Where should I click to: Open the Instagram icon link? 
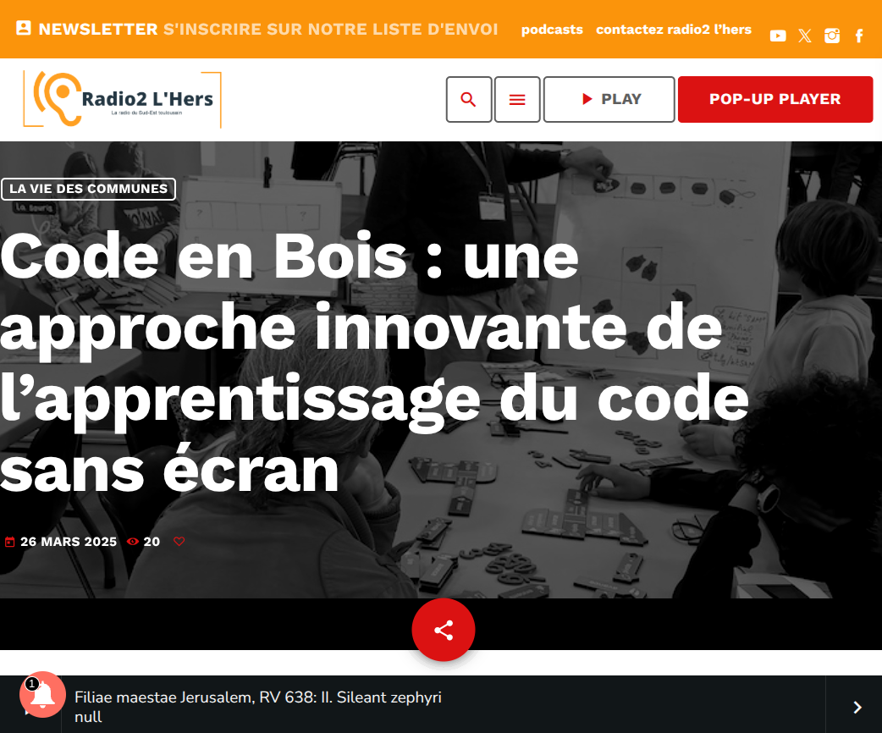tap(832, 36)
